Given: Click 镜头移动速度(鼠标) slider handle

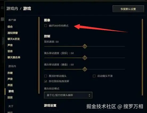Looking at the screenshot, I should (x=85, y=58).
